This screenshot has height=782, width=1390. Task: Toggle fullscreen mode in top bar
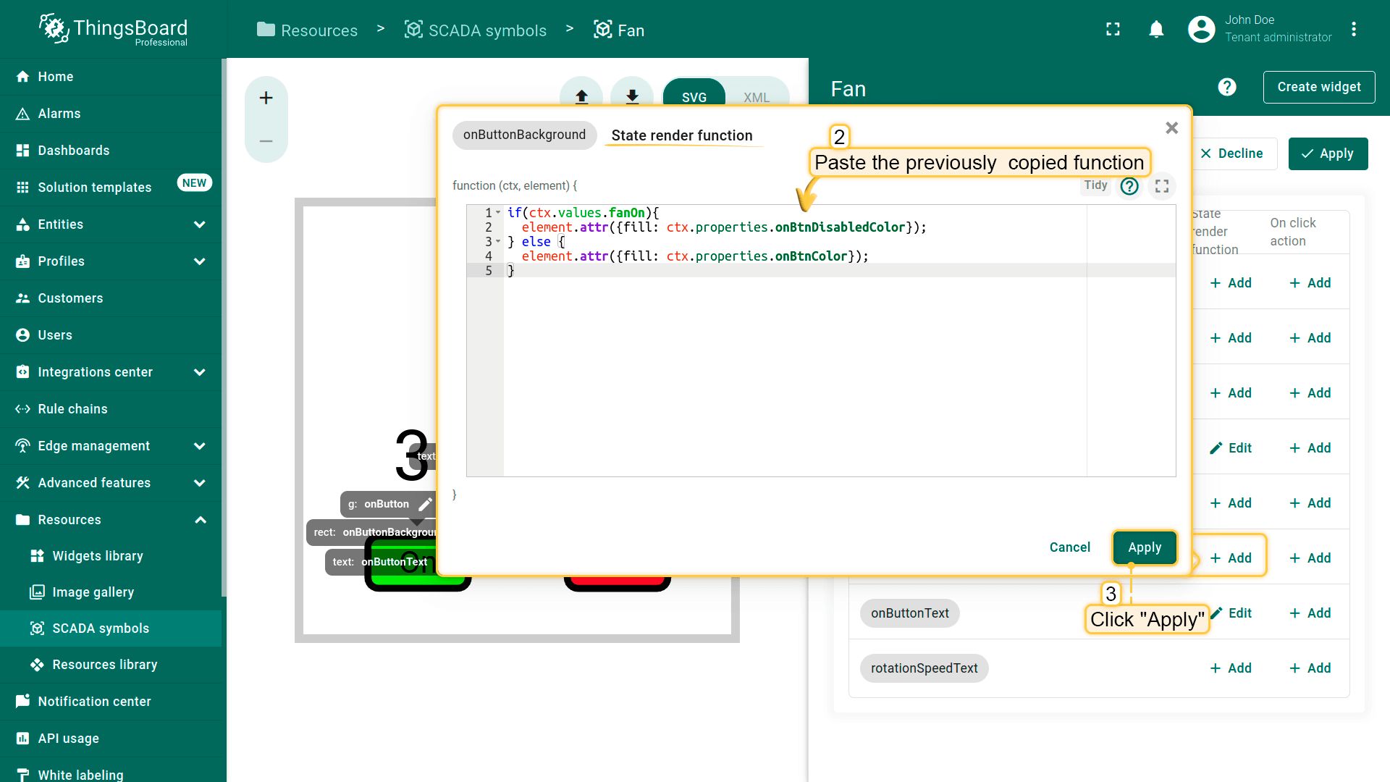click(1113, 29)
